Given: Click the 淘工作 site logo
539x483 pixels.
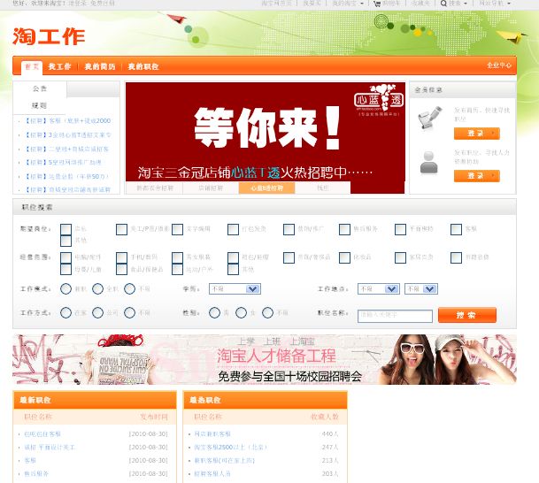Looking at the screenshot, I should coord(49,36).
